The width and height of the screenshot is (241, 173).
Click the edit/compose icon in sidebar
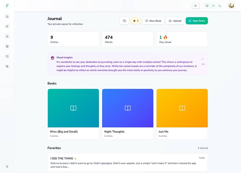coord(7,26)
